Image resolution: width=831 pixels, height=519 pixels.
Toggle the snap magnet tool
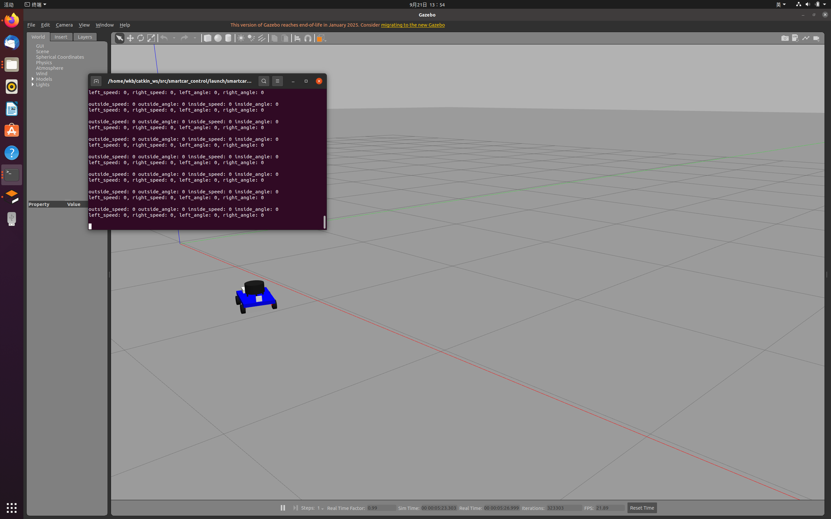point(308,38)
